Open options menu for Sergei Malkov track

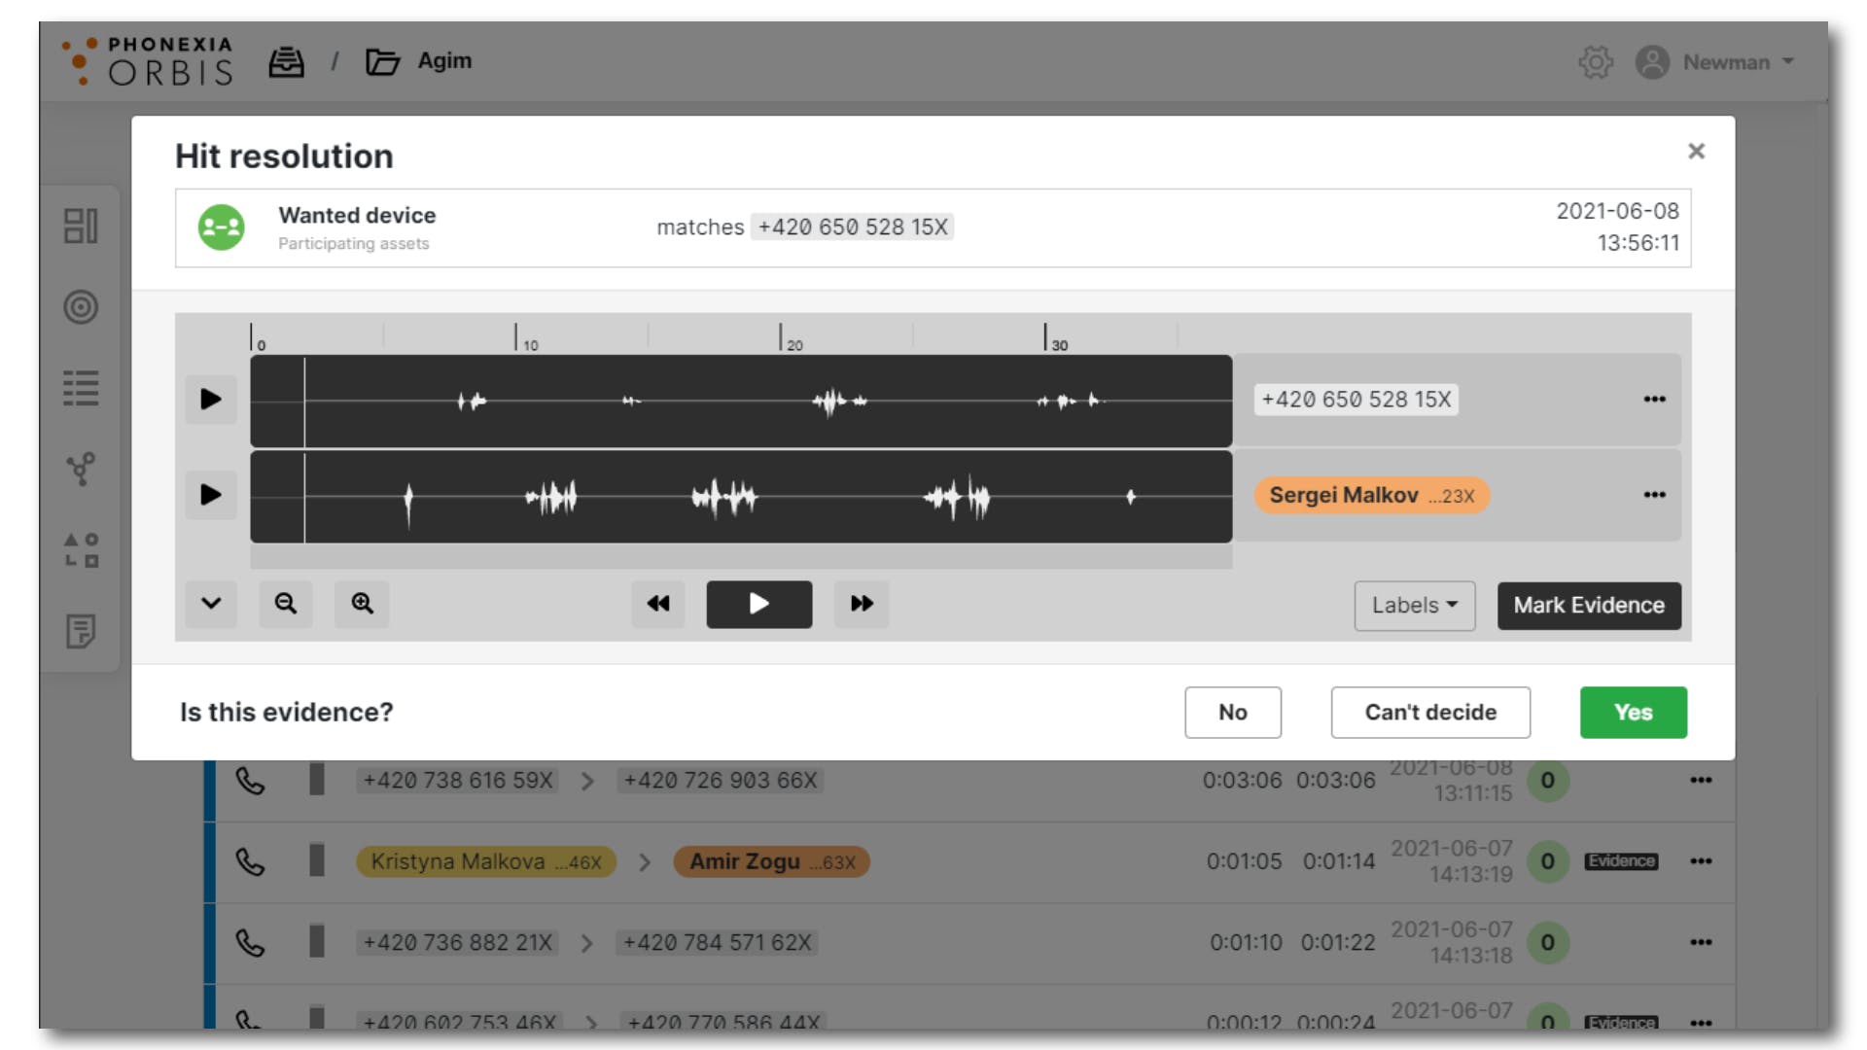click(x=1654, y=495)
